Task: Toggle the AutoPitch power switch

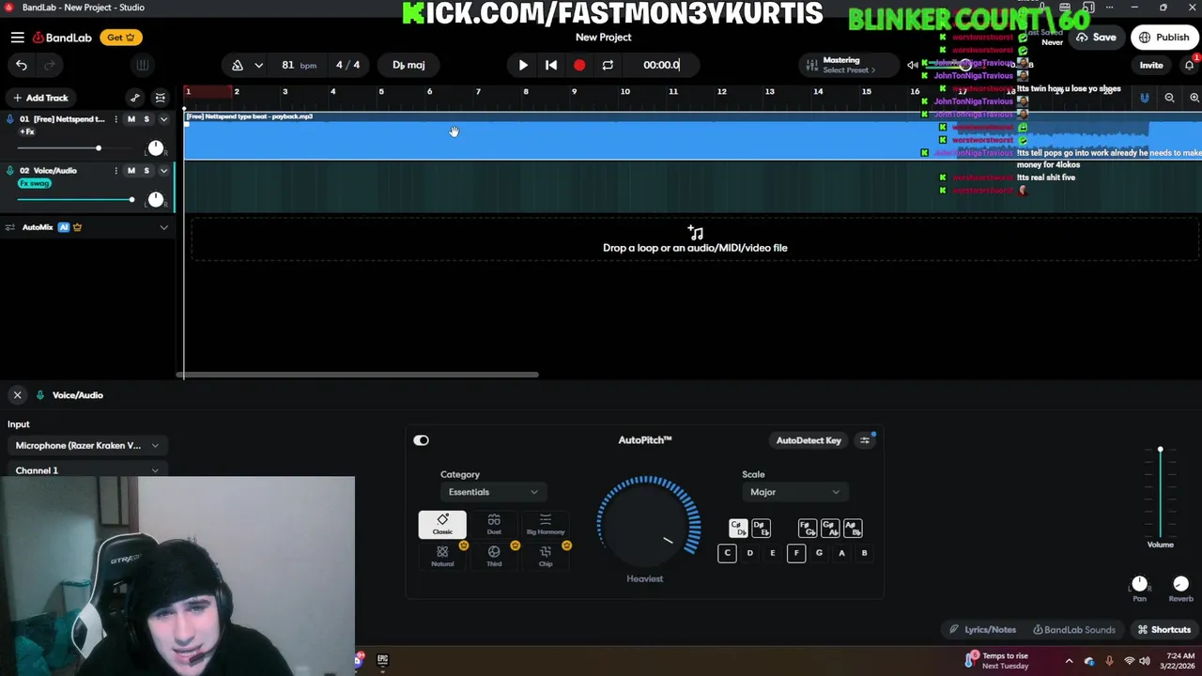Action: (421, 440)
